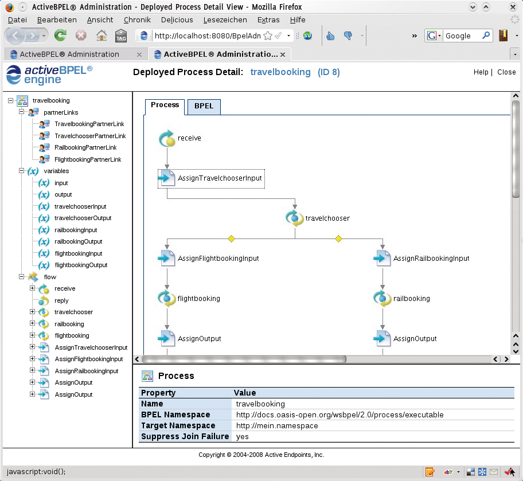Open the Extras menu
The image size is (523, 481).
pyautogui.click(x=268, y=20)
